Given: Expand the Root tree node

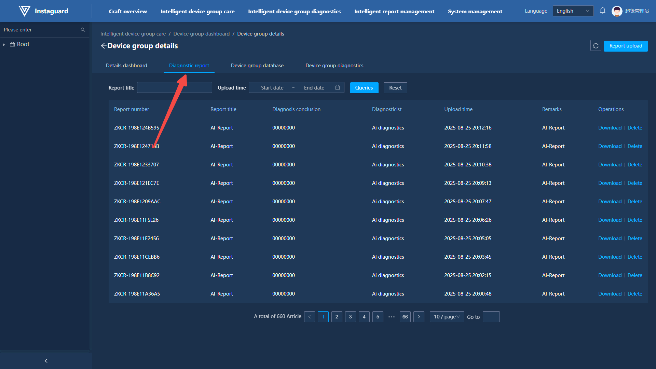Looking at the screenshot, I should coord(4,44).
